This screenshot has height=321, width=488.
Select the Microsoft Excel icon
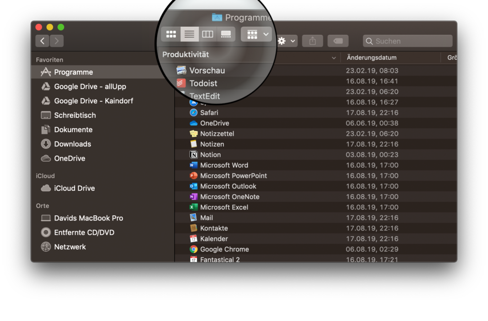pos(194,207)
